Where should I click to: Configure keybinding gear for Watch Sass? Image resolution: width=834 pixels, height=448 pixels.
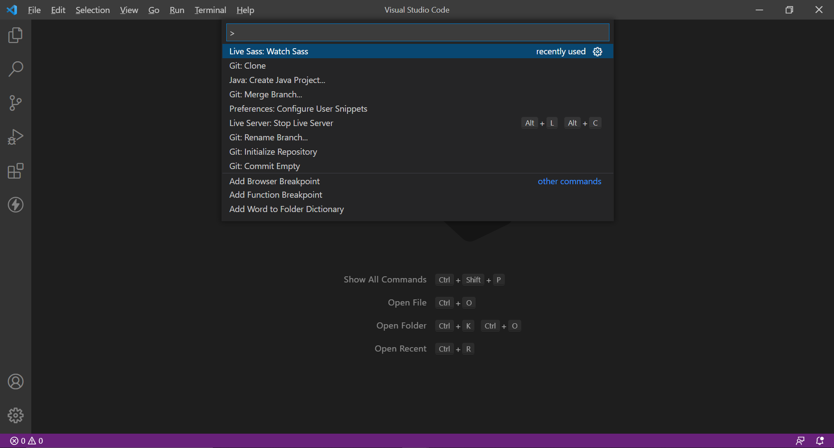[598, 52]
